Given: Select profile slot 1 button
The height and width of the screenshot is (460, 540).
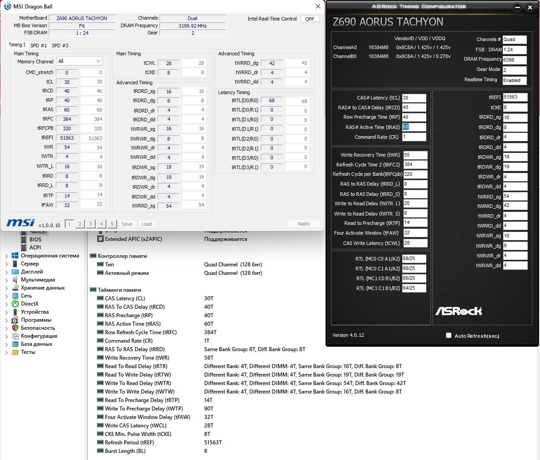Looking at the screenshot, I should pyautogui.click(x=69, y=224).
